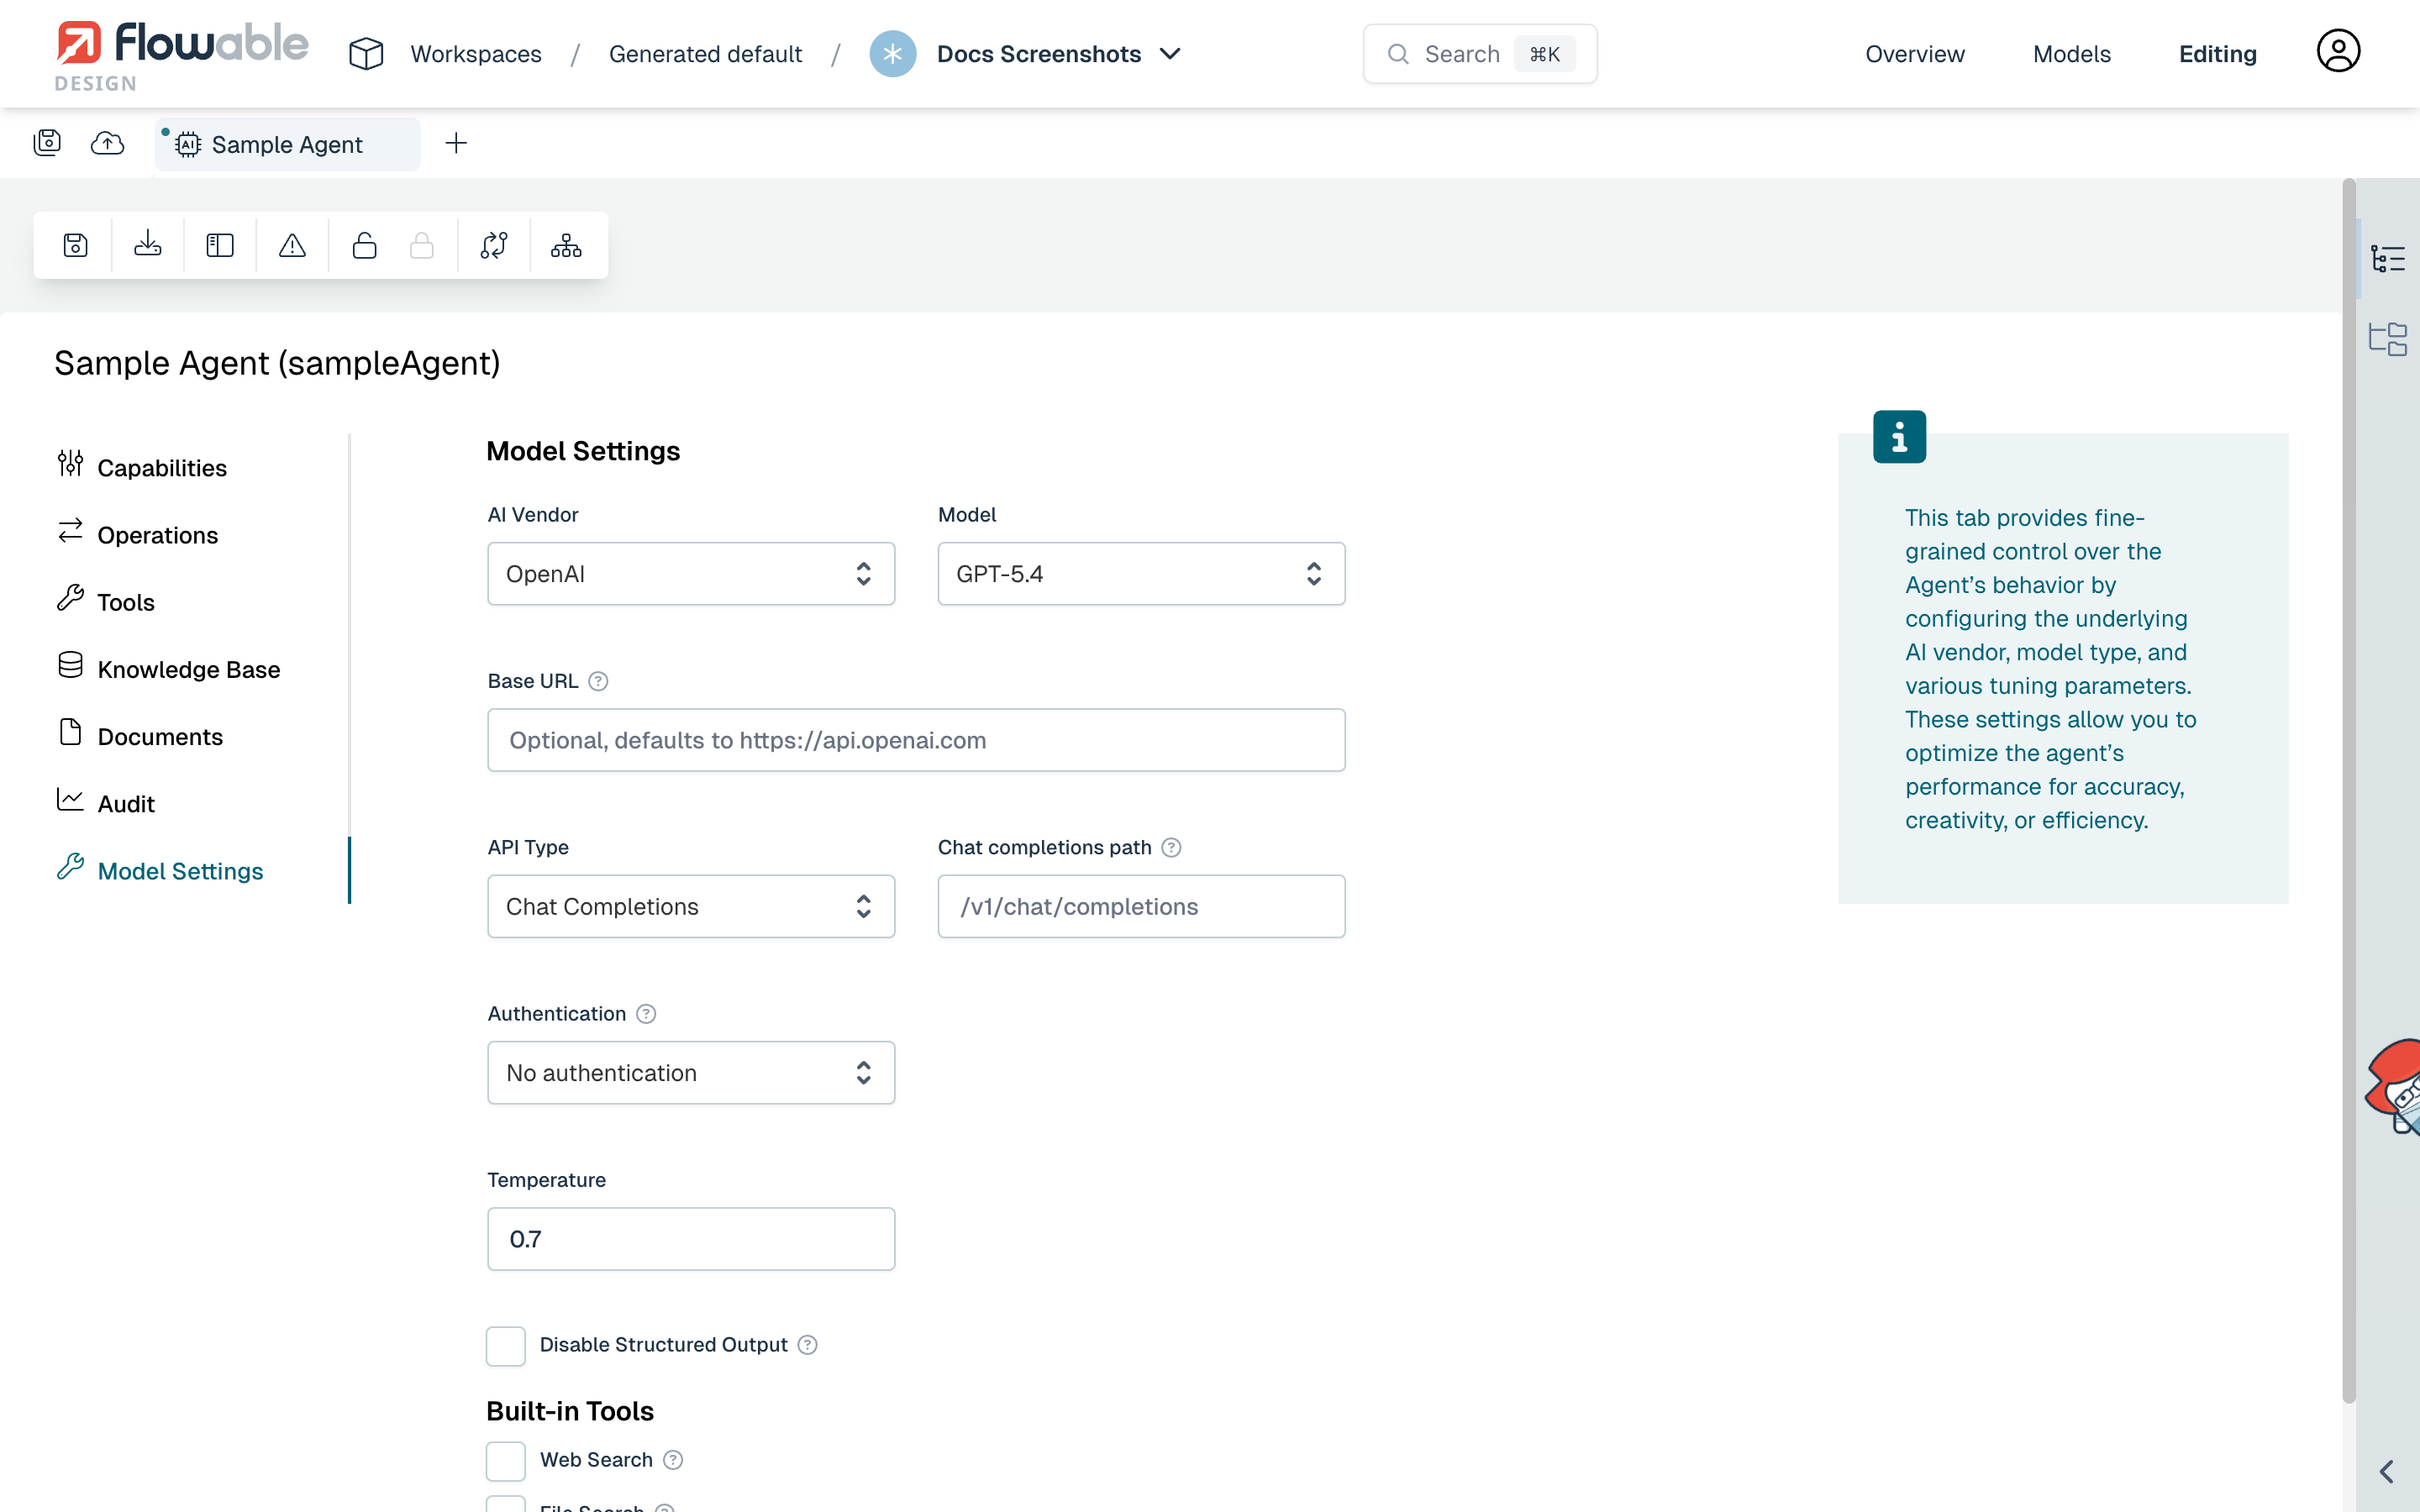Viewport: 2420px width, 1512px height.
Task: Open the model hierarchy diagram icon
Action: (x=566, y=245)
